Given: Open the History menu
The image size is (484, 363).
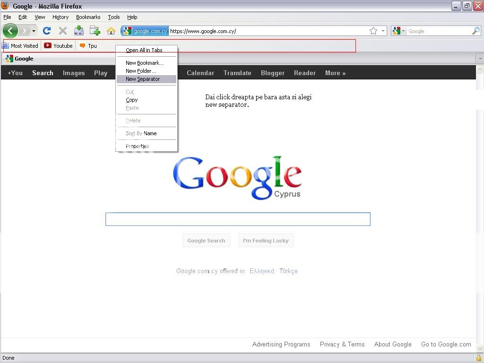Looking at the screenshot, I should click(x=60, y=17).
